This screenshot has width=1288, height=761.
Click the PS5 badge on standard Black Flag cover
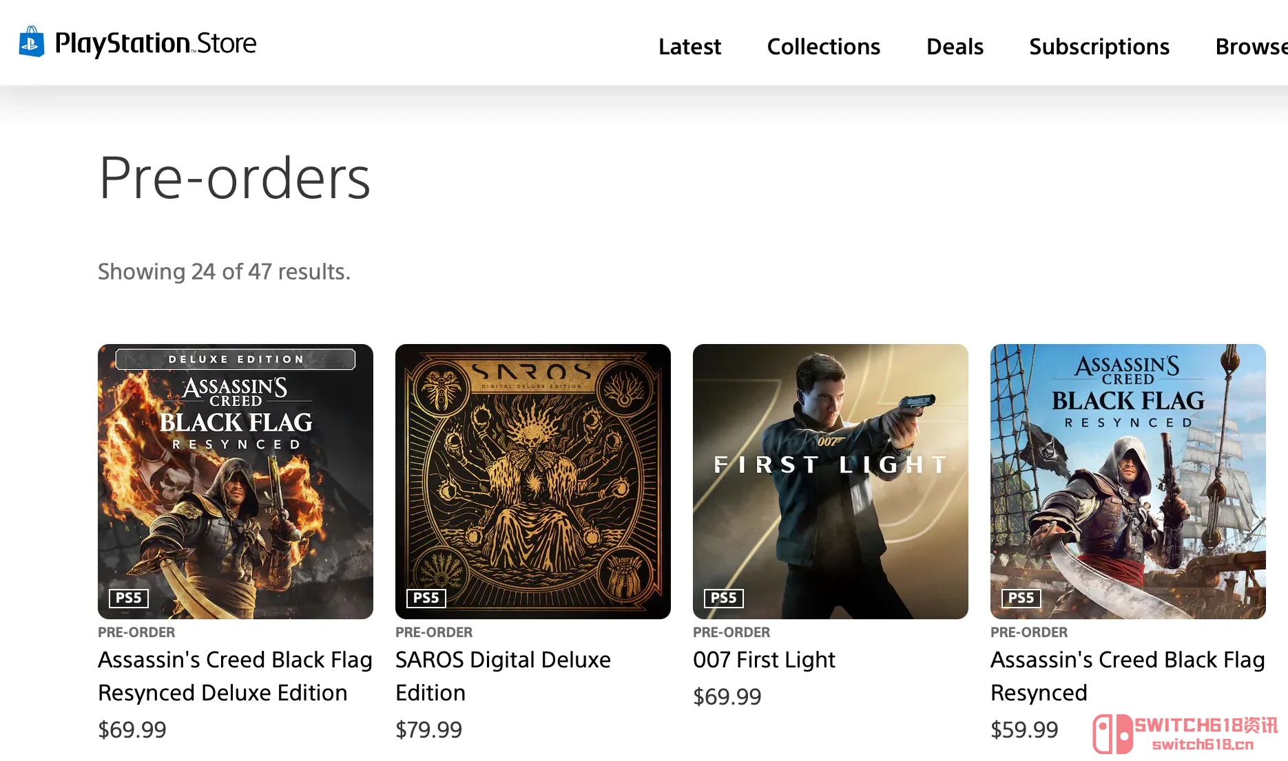pyautogui.click(x=1021, y=598)
